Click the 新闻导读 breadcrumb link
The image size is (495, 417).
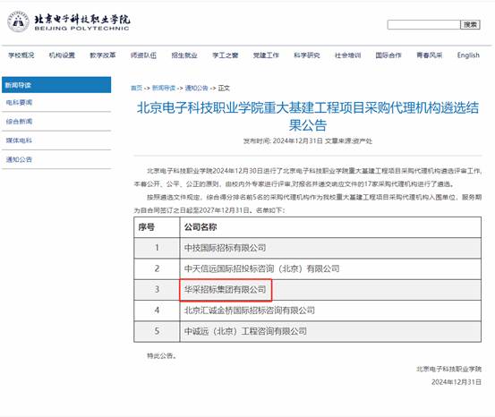click(164, 88)
